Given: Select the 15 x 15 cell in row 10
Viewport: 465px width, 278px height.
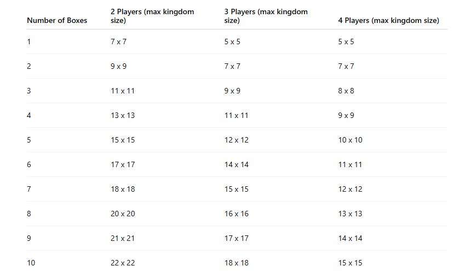Looking at the screenshot, I should [x=350, y=263].
